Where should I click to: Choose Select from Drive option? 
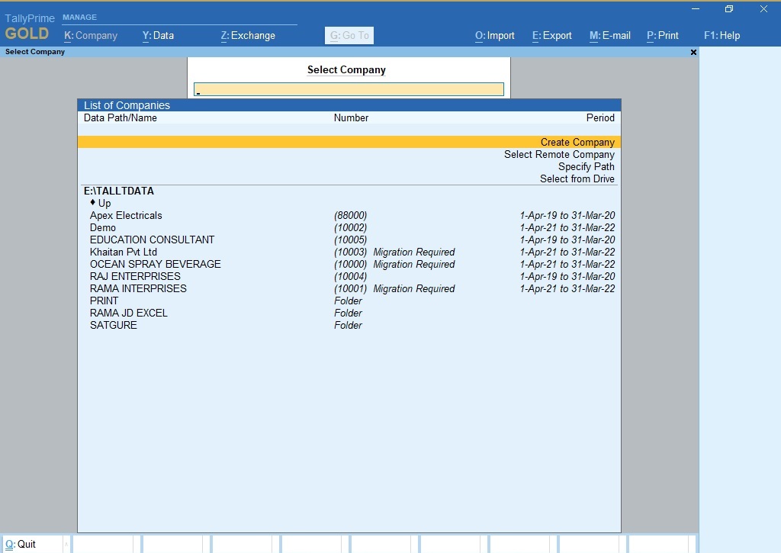pyautogui.click(x=577, y=178)
